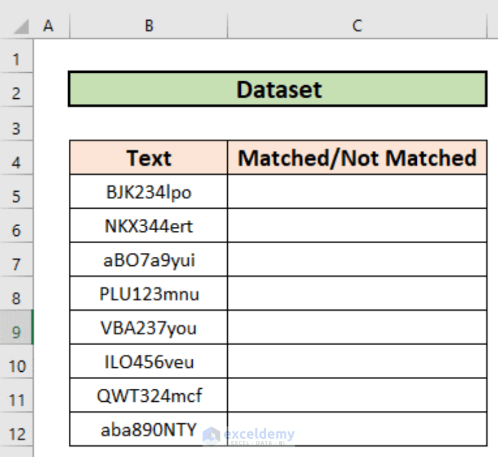Image resolution: width=498 pixels, height=457 pixels.
Task: Click empty result cell beside PLU123mnu
Action: (357, 294)
